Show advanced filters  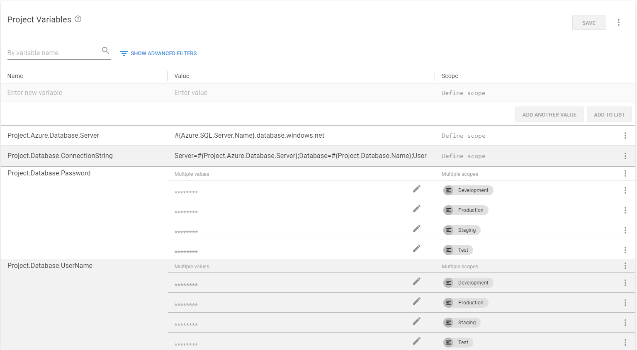pyautogui.click(x=158, y=53)
